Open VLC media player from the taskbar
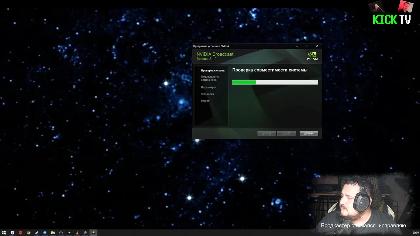420x236 pixels. pos(77,233)
